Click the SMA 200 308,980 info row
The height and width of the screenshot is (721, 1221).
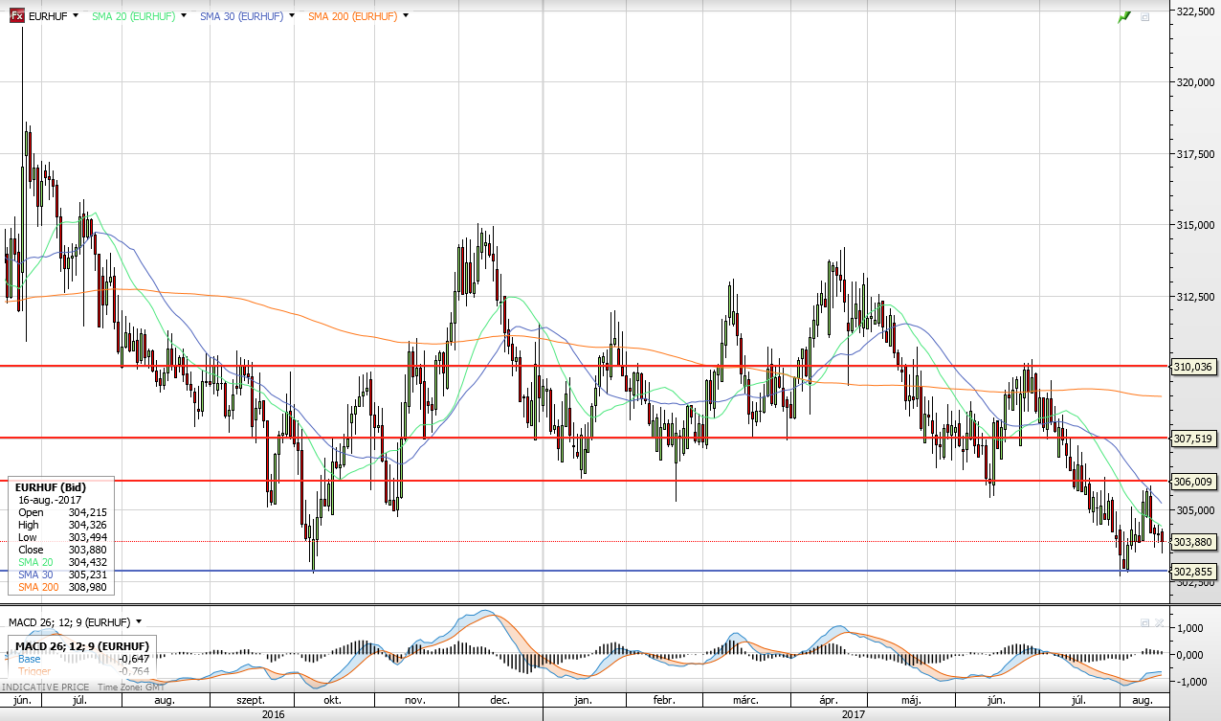62,587
